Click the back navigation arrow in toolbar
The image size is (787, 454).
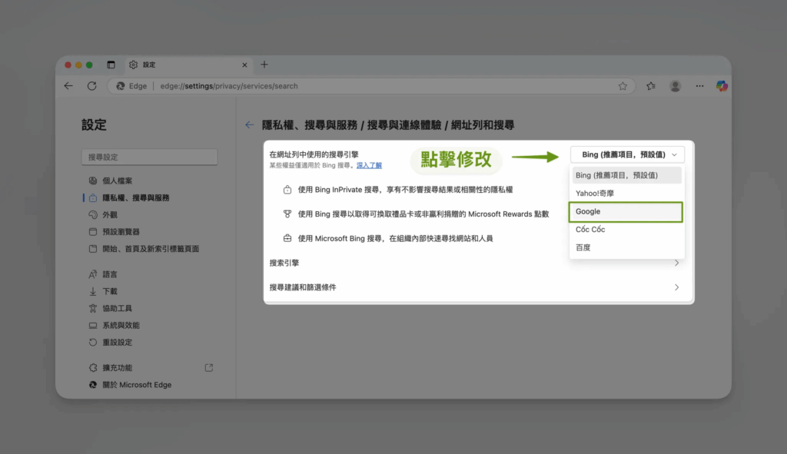[x=68, y=86]
